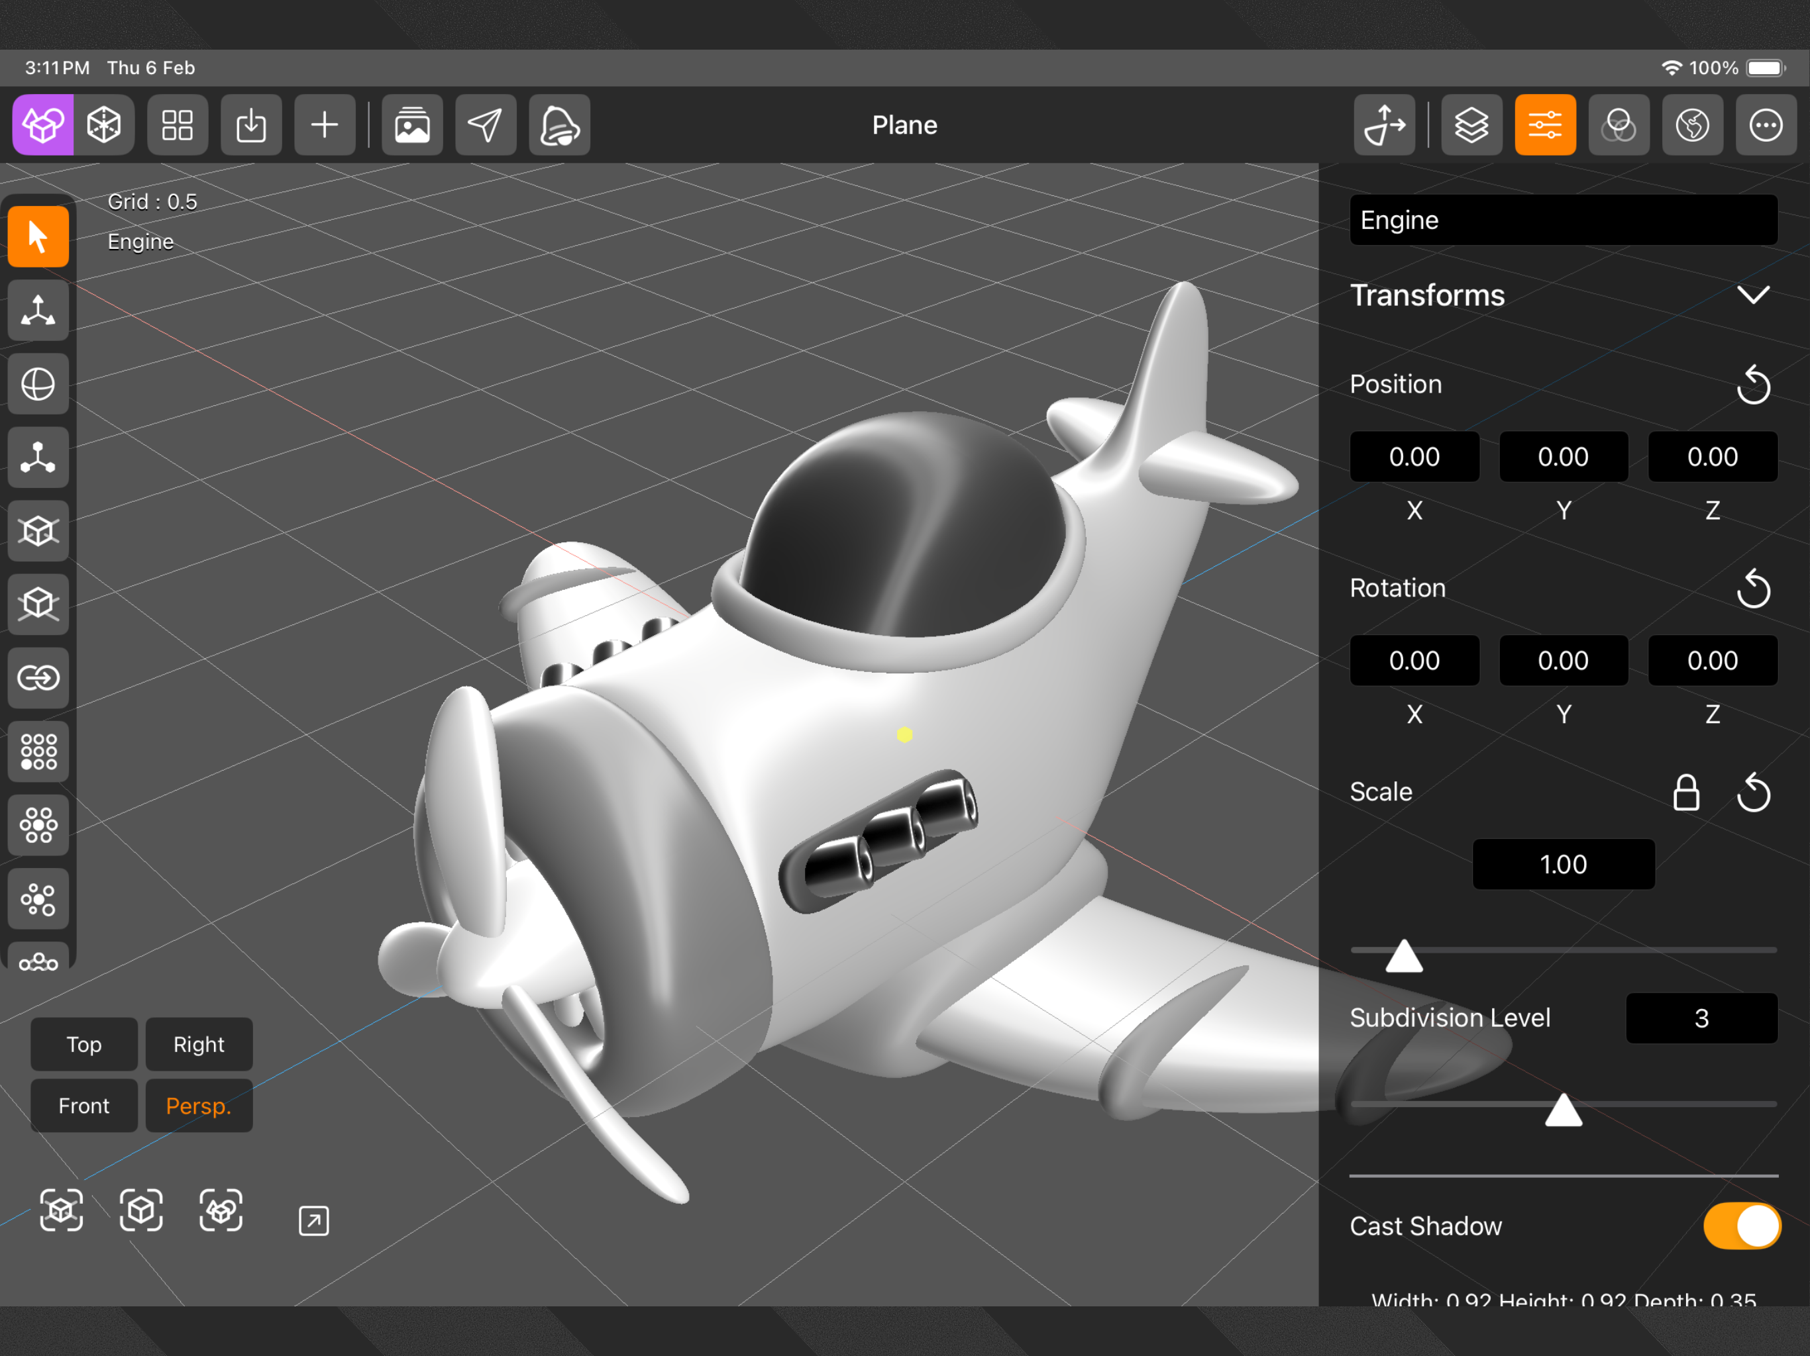Reset the Position values
1810x1356 pixels.
[1753, 385]
